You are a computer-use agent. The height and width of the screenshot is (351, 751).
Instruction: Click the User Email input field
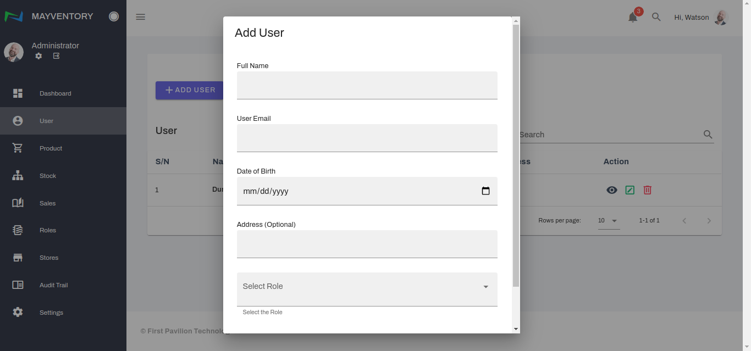coord(367,138)
